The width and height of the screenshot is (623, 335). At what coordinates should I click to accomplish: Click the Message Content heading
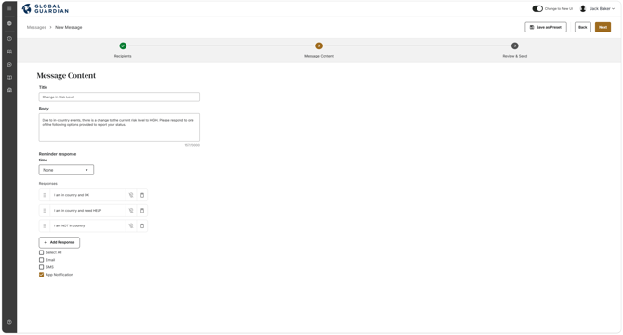66,76
